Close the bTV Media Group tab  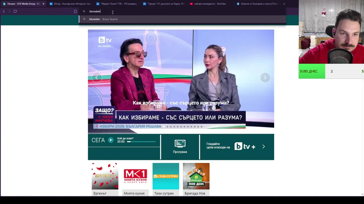pyautogui.click(x=43, y=4)
